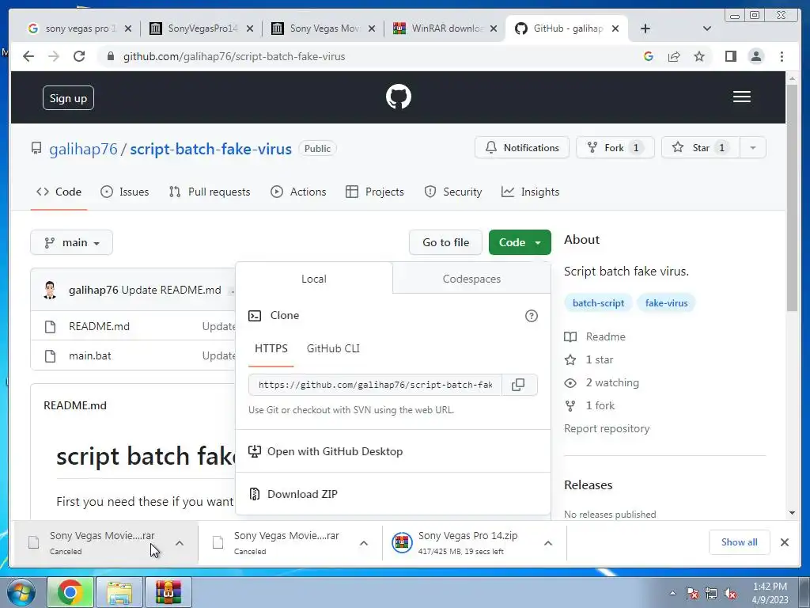Open the Chrome profile avatar
This screenshot has height=608, width=810.
[x=755, y=56]
